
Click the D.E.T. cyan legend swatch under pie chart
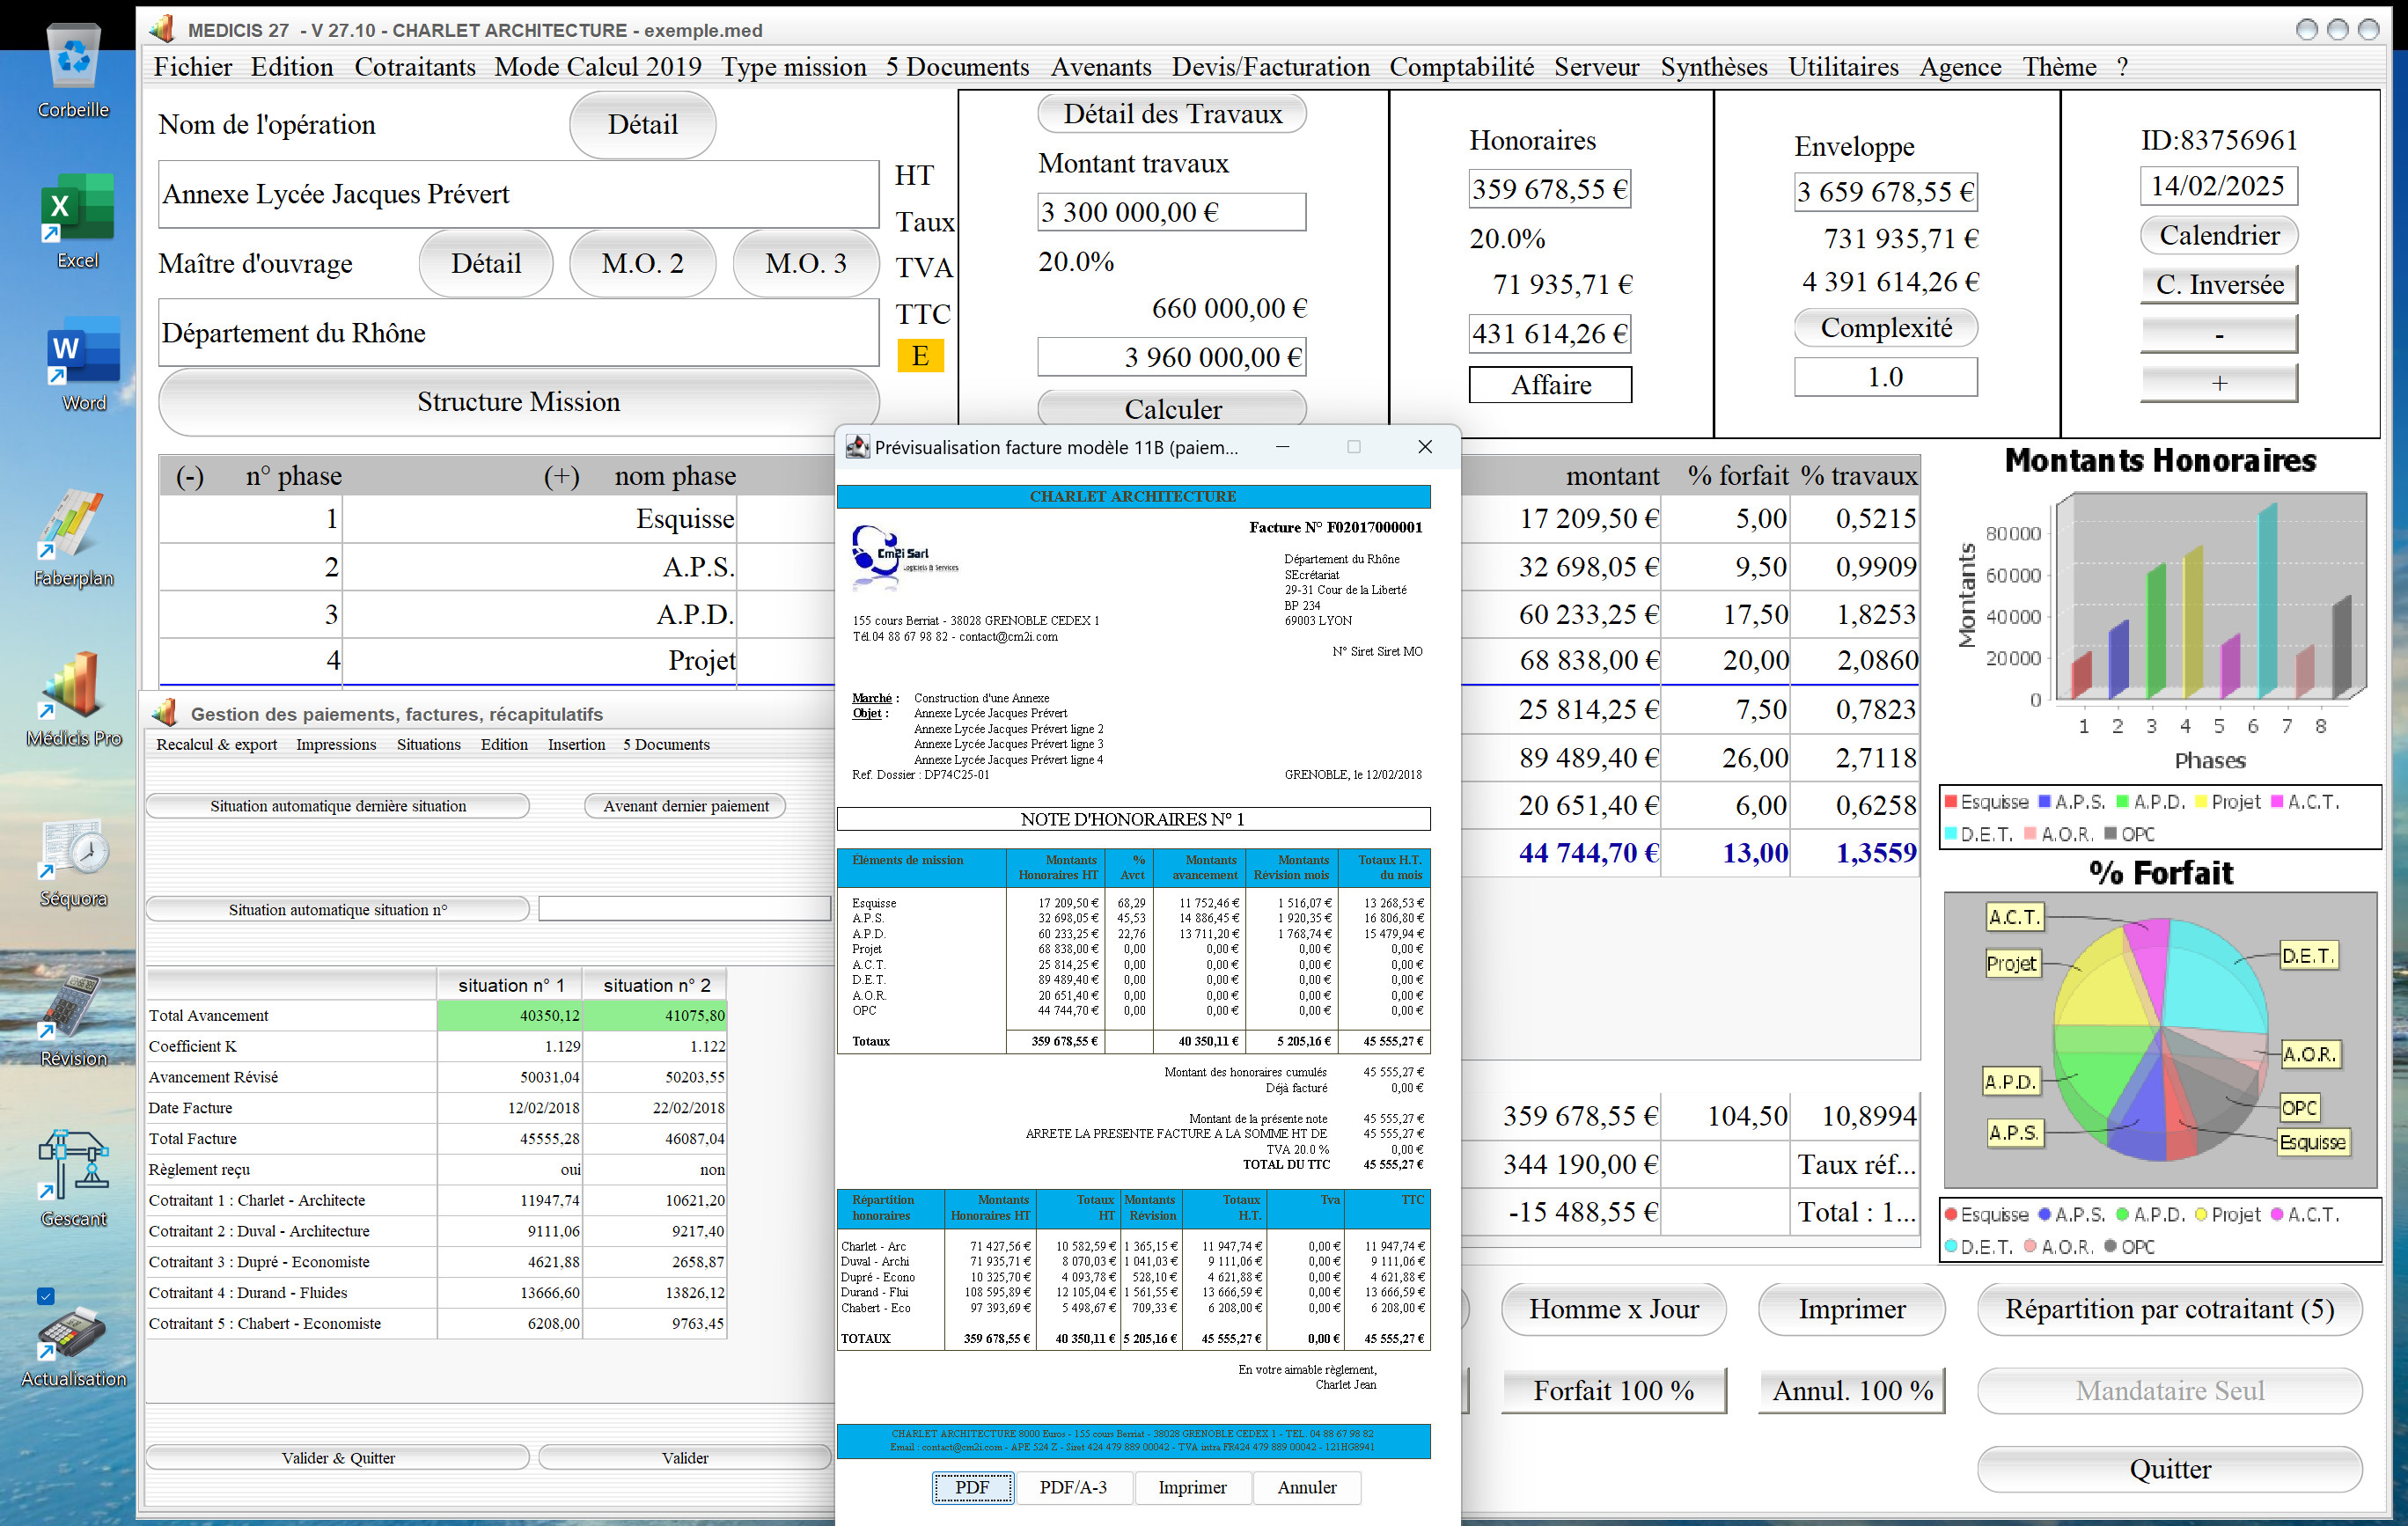point(1951,1246)
